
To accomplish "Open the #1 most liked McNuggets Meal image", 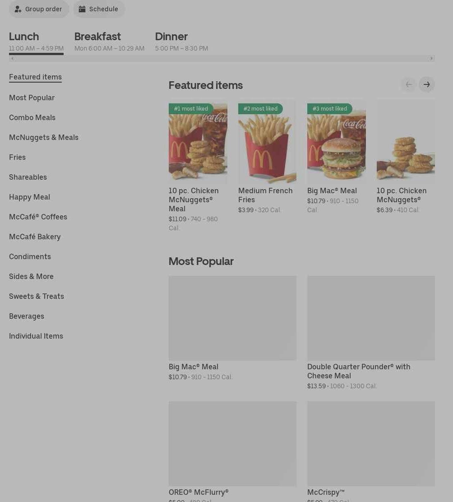I will coord(198,141).
